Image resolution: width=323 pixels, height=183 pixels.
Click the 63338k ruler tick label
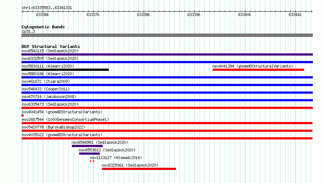[143, 15]
